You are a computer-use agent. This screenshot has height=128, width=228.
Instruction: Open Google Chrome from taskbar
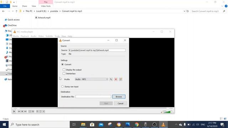coord(136,124)
